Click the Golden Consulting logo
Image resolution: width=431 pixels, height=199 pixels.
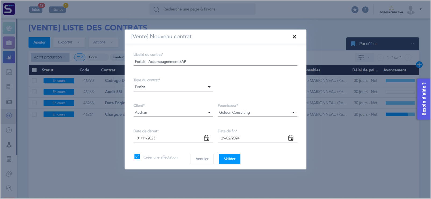point(391,10)
